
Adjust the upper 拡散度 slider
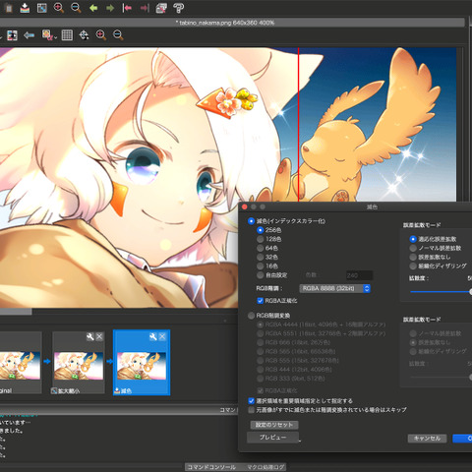pyautogui.click(x=441, y=291)
